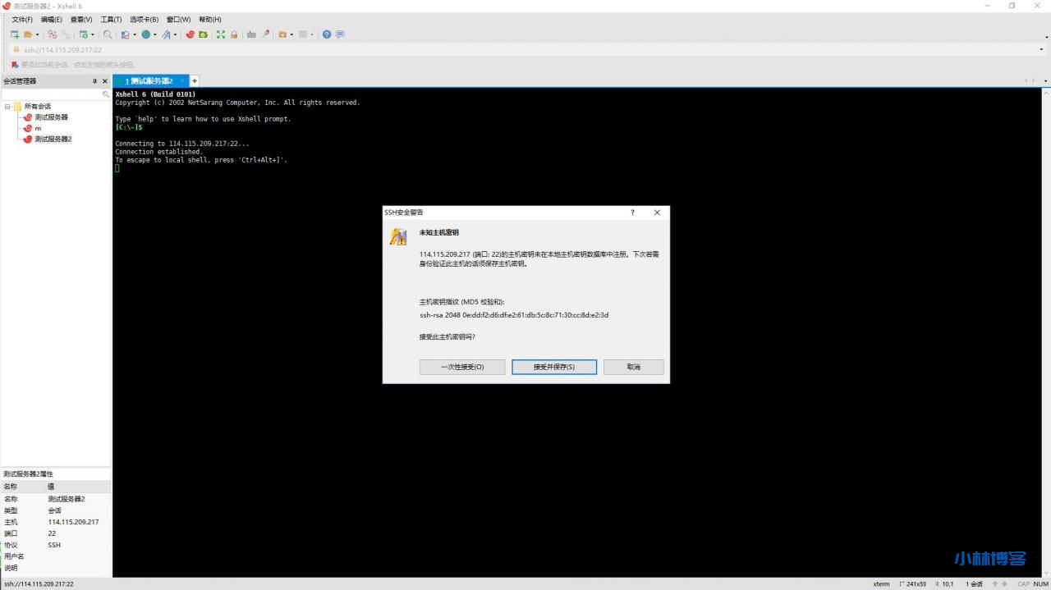Click the magnifier Find icon in toolbar

(108, 34)
